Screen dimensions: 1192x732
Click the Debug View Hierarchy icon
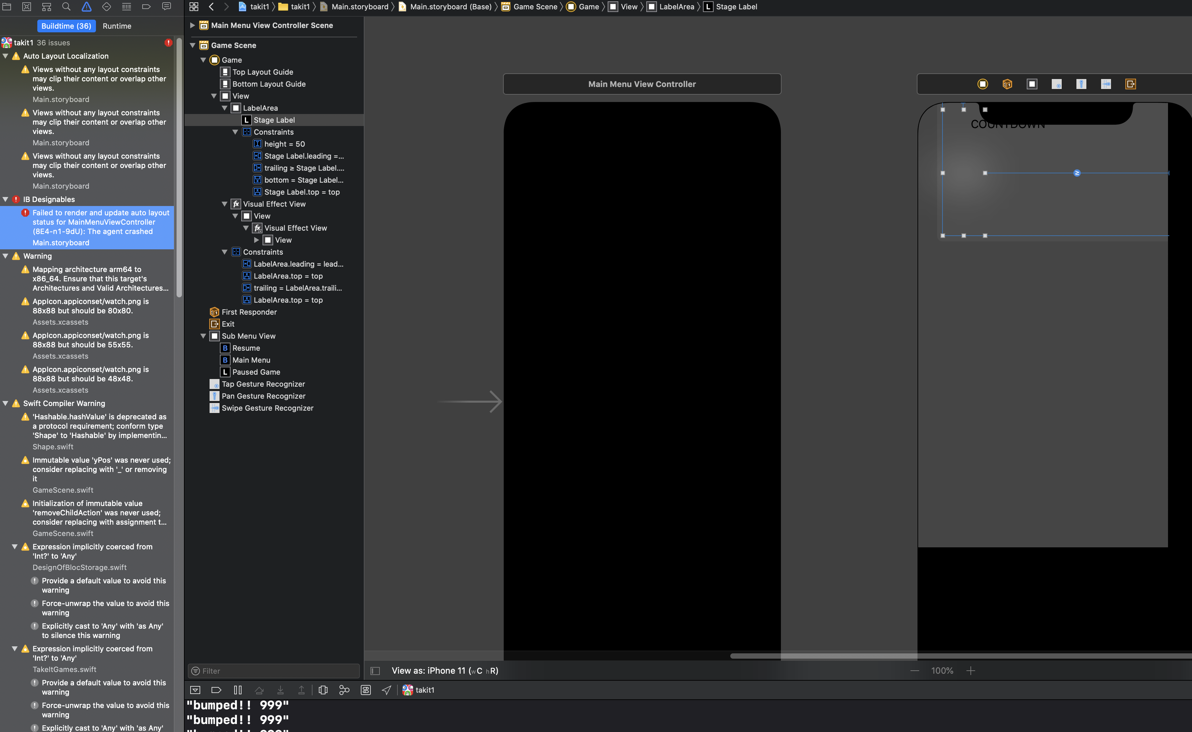tap(323, 690)
